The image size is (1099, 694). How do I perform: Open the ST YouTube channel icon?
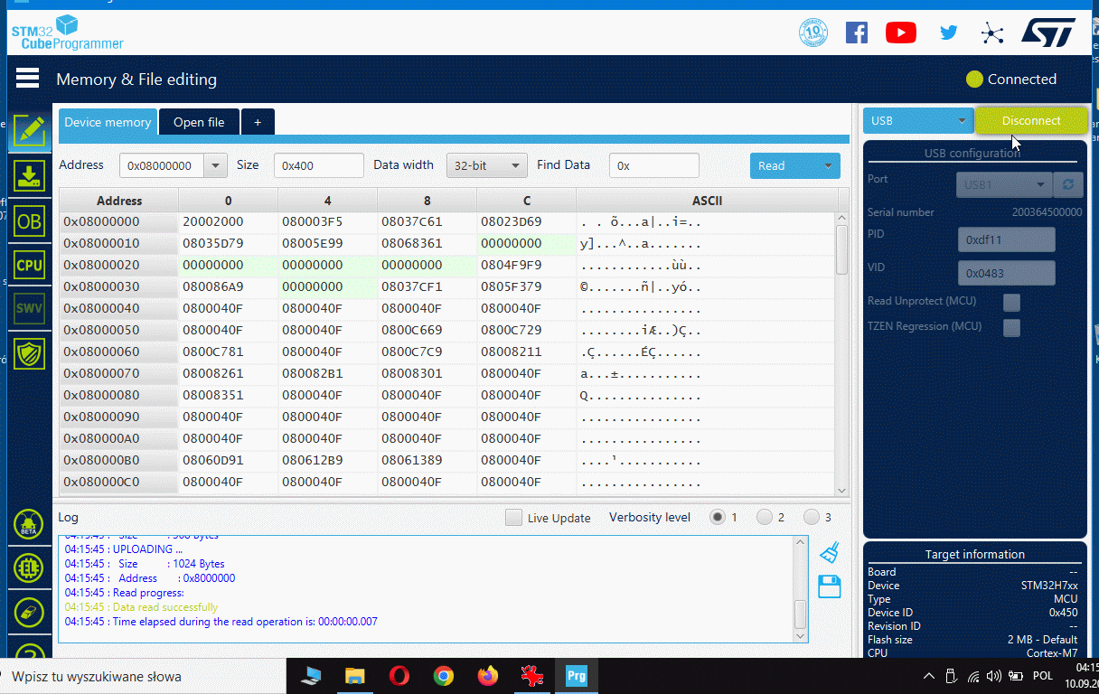coord(900,33)
